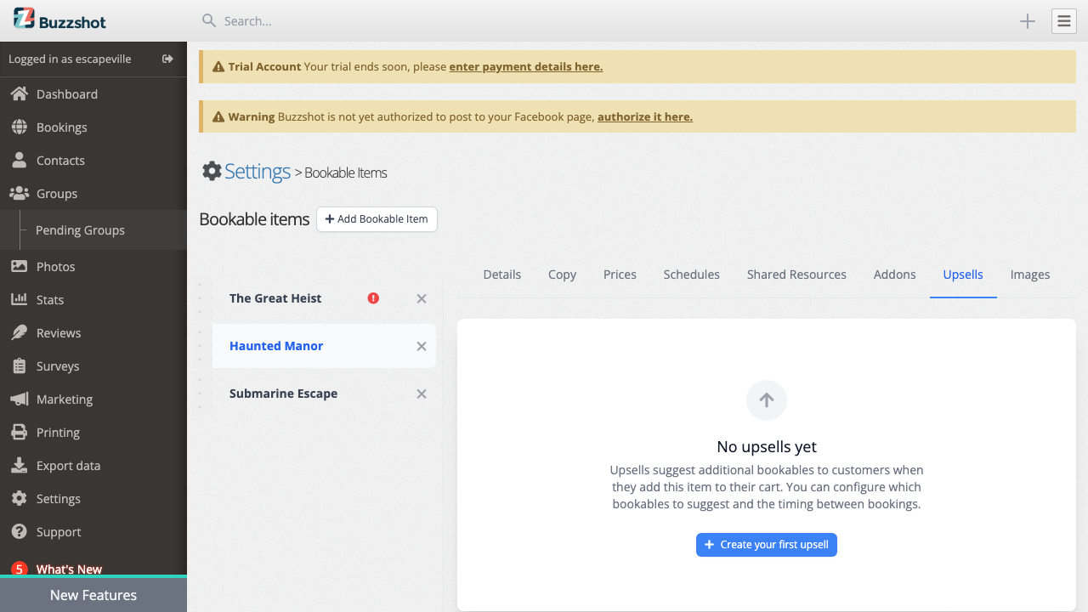Open the enter payment details link
The width and height of the screenshot is (1088, 612).
[525, 66]
